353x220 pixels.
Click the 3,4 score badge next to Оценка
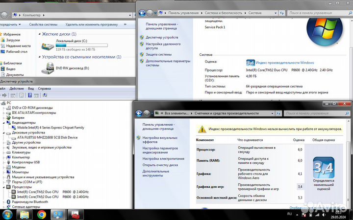(x=251, y=63)
